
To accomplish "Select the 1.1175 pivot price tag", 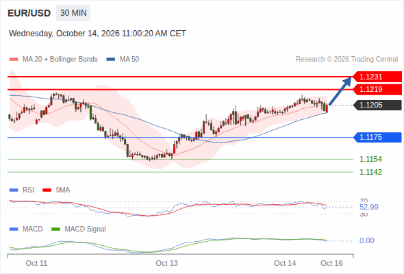I will point(377,138).
